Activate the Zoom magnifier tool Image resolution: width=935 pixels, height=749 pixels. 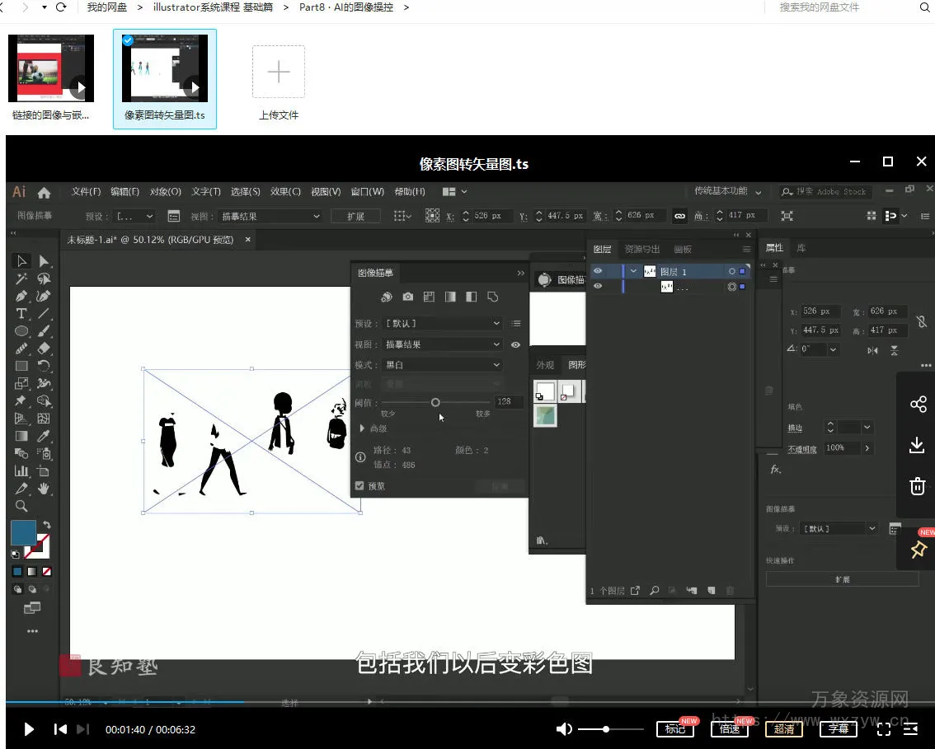[x=21, y=506]
